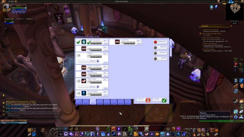This screenshot has width=244, height=137.
Task: Click the 'Hall du Gardien' zone title
Action: tap(122, 1)
